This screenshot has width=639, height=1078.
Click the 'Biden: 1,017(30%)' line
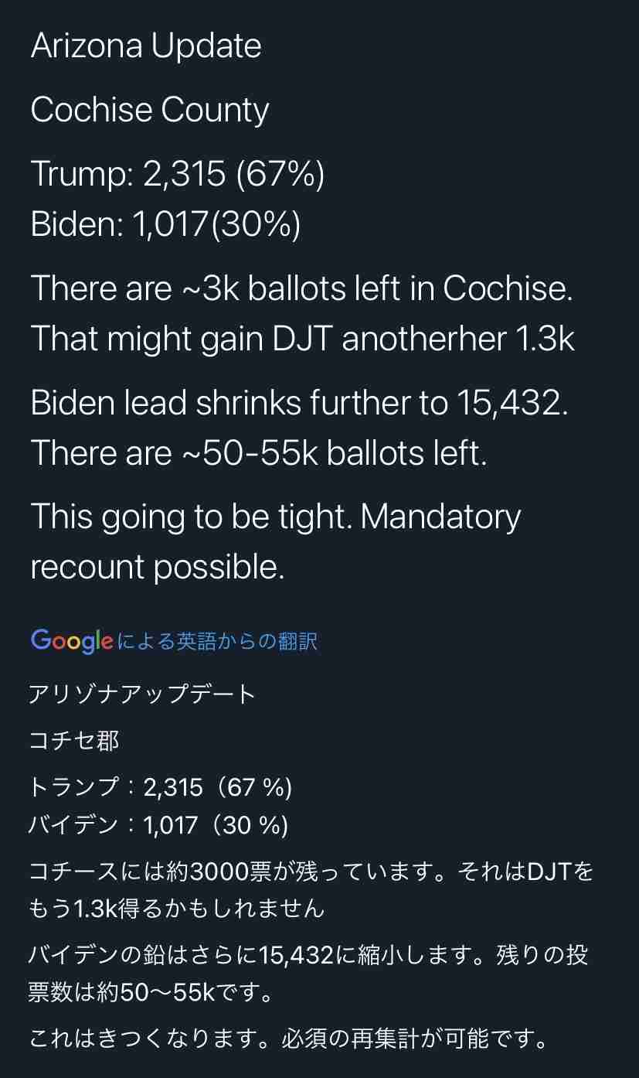coord(165,225)
